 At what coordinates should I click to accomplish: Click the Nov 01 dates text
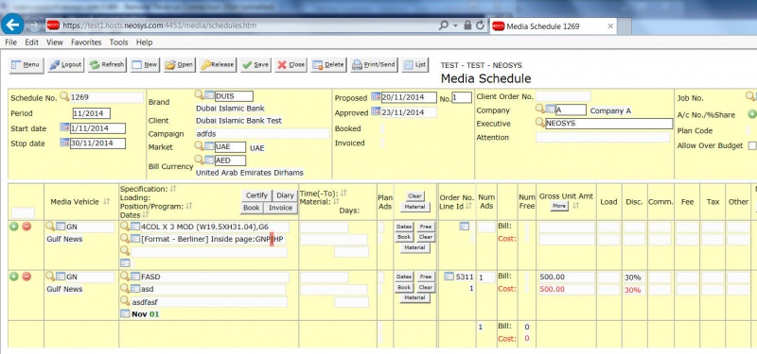coord(146,314)
